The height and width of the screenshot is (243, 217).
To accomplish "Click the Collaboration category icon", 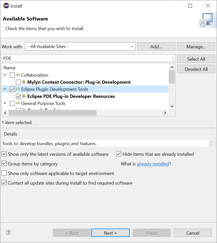I will [x=18, y=75].
